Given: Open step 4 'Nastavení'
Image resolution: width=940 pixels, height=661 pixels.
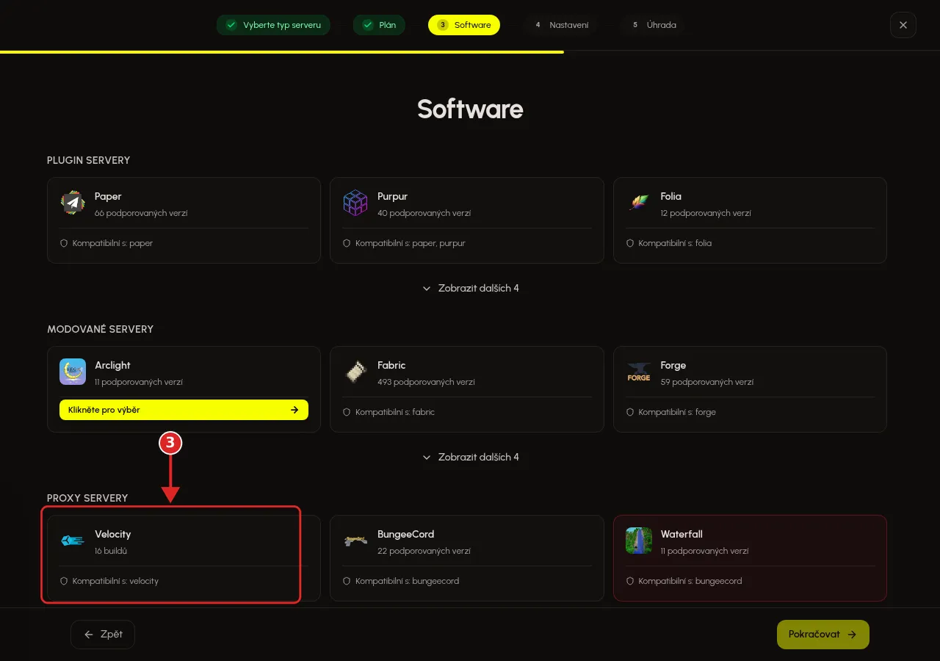Looking at the screenshot, I should [561, 25].
